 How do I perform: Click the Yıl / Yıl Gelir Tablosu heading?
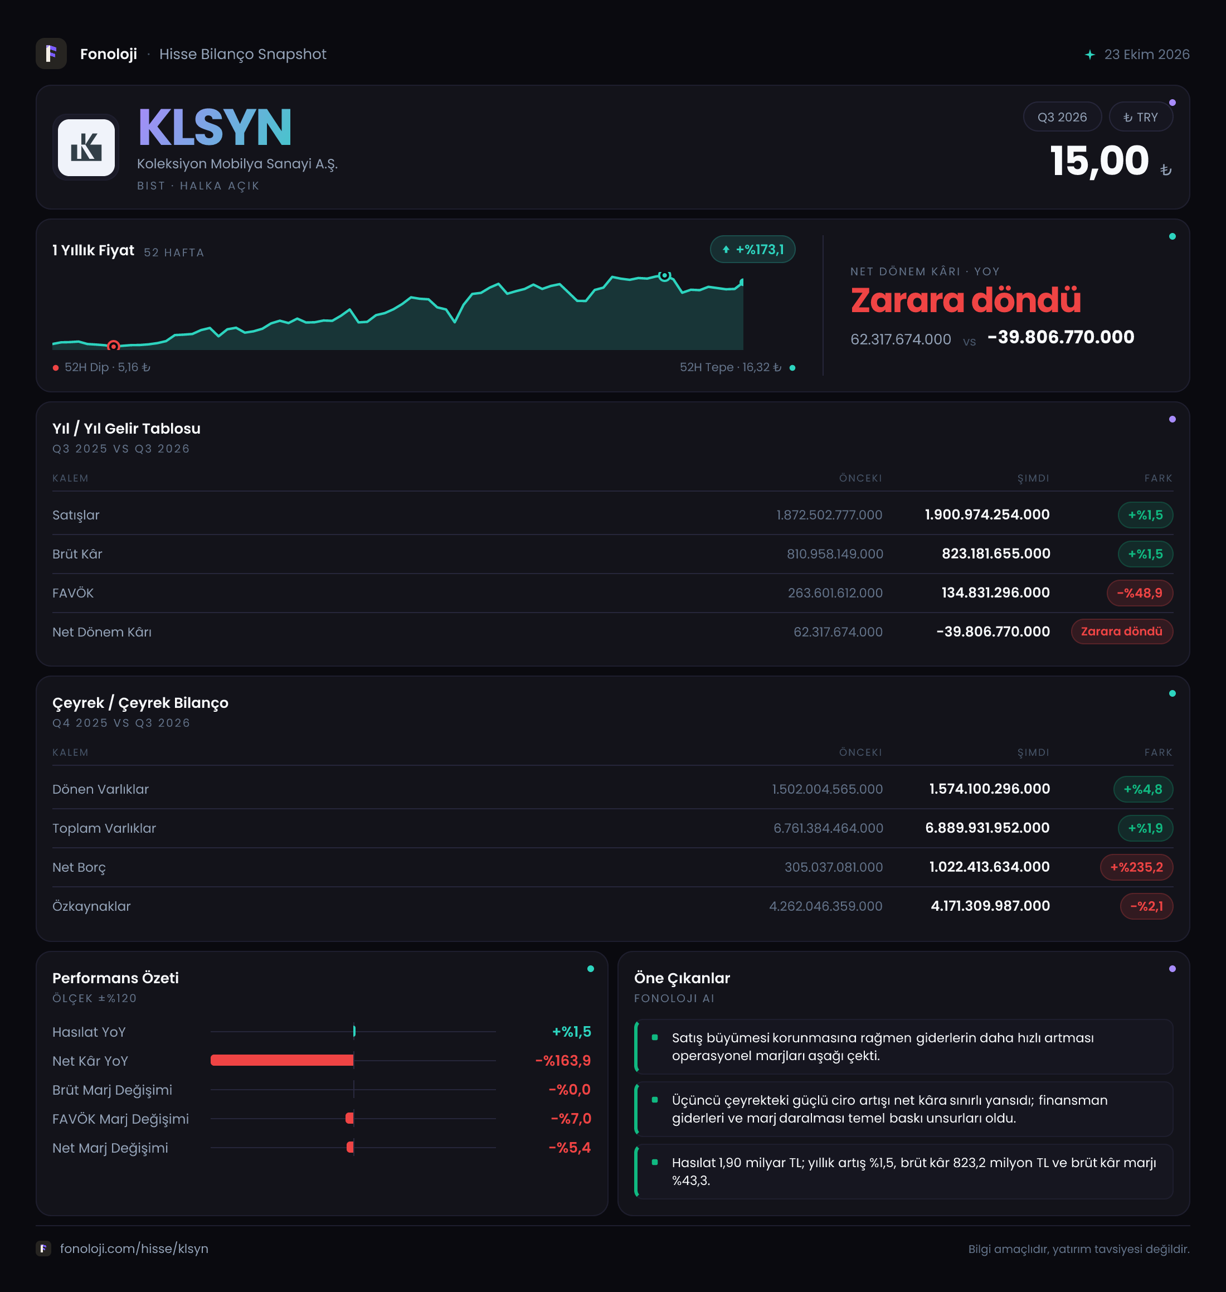coord(126,429)
